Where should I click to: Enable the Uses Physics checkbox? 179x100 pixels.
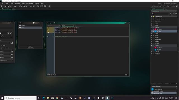pyautogui.click(x=1, y=48)
